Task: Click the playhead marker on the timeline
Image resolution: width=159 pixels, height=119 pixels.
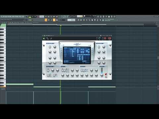Action: pyautogui.click(x=61, y=26)
